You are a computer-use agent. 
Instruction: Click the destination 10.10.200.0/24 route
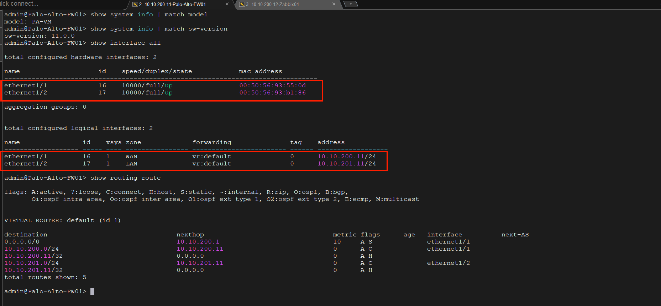point(32,249)
